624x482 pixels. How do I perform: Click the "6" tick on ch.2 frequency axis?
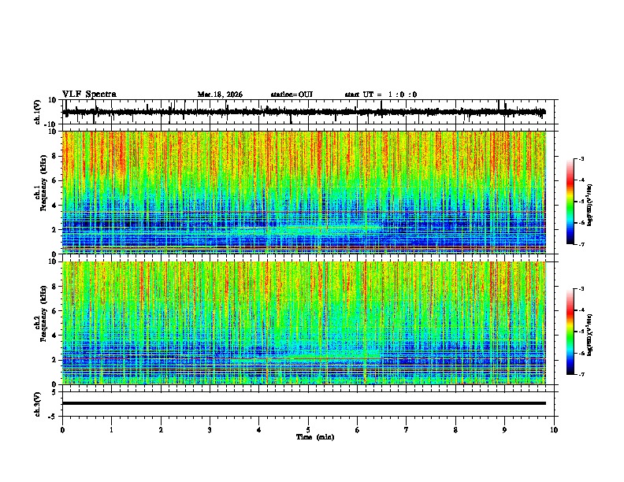tap(55, 311)
